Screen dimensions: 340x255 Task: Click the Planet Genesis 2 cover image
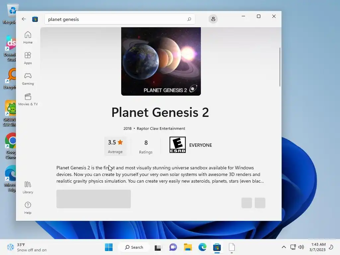tap(161, 61)
